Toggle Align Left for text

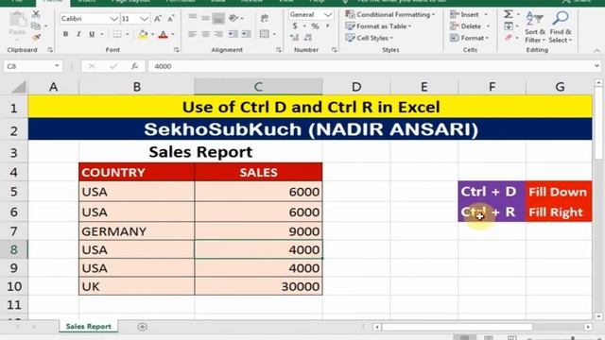click(x=192, y=34)
